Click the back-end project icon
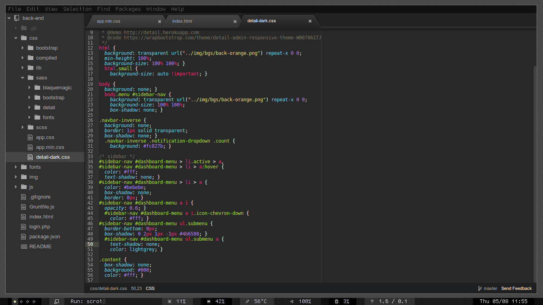The width and height of the screenshot is (543, 305). (16, 18)
